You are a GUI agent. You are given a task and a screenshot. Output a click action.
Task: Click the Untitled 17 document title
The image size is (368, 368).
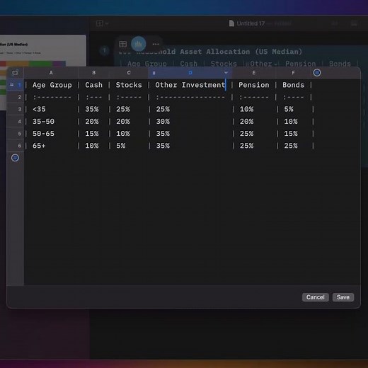coord(251,23)
